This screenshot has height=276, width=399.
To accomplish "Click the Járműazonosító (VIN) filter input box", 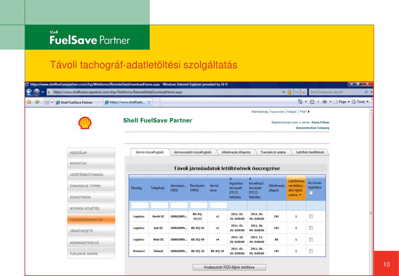I will (179, 205).
